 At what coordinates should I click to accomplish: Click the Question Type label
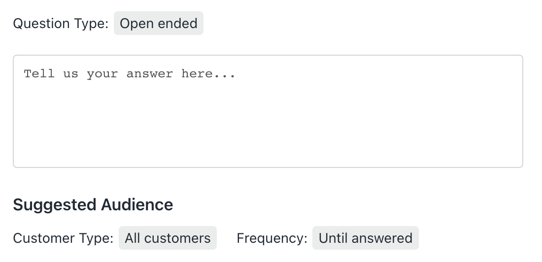[x=61, y=24]
